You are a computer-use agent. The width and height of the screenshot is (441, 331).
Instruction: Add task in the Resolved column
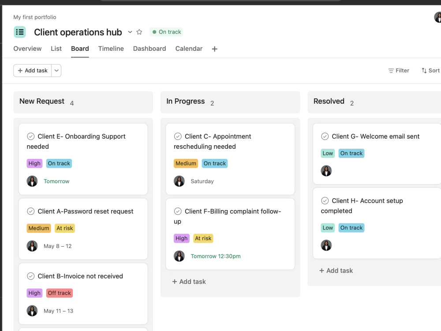tap(336, 271)
